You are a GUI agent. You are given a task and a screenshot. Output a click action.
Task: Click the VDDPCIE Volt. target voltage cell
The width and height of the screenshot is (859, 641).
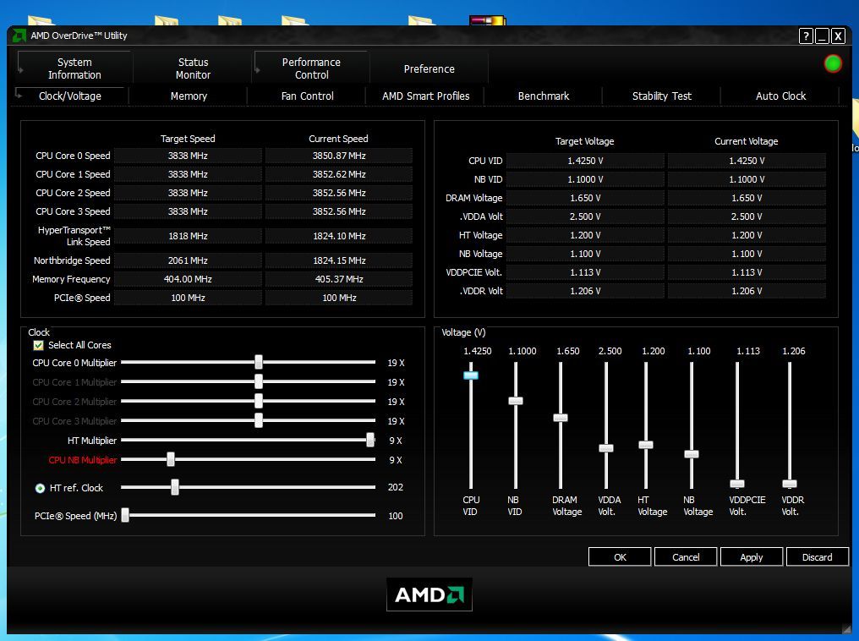[585, 272]
